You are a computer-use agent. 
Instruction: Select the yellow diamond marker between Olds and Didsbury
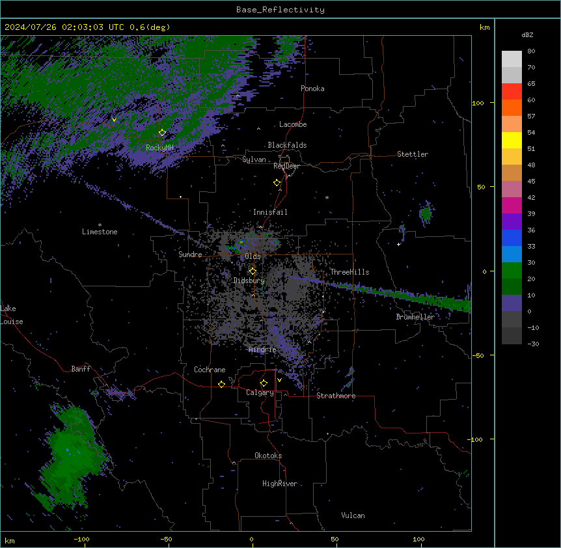[253, 271]
